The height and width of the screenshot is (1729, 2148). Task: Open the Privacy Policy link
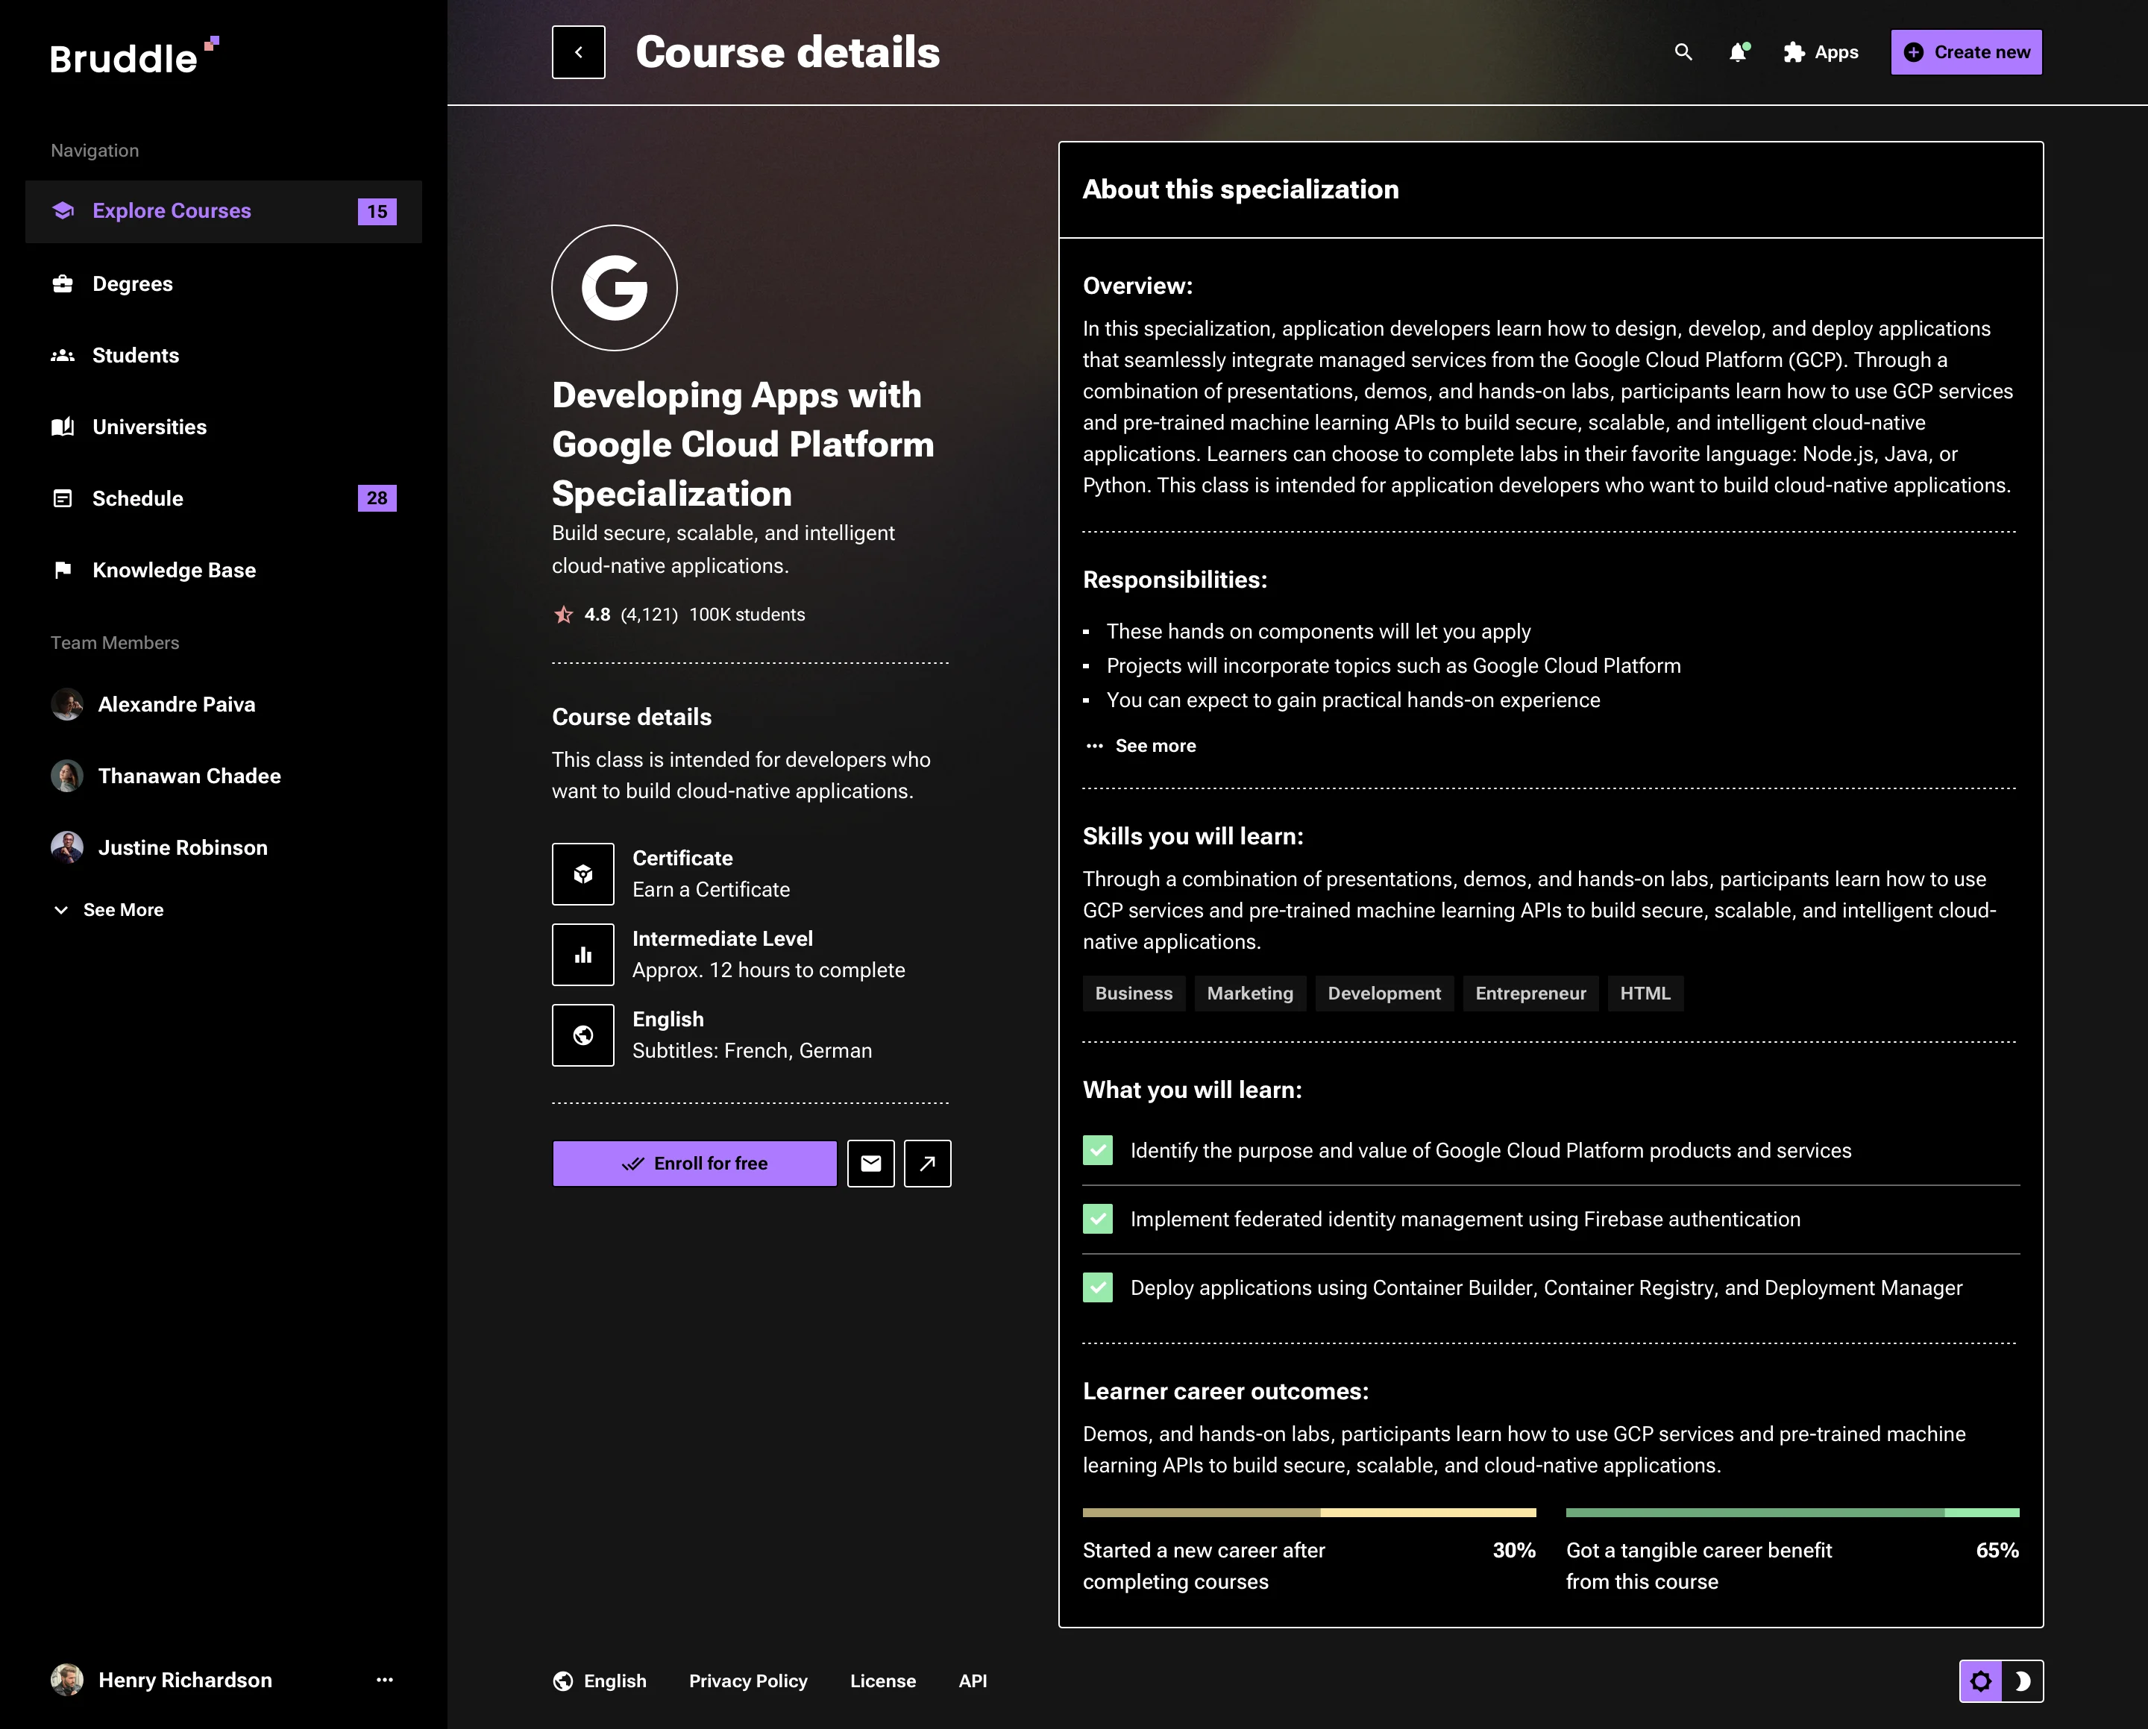pyautogui.click(x=748, y=1681)
